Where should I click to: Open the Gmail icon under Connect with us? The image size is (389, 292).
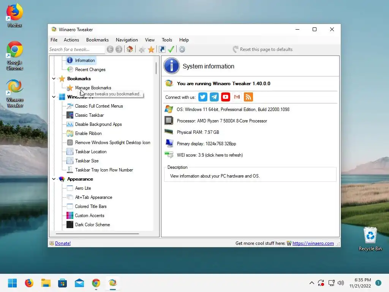click(x=237, y=97)
